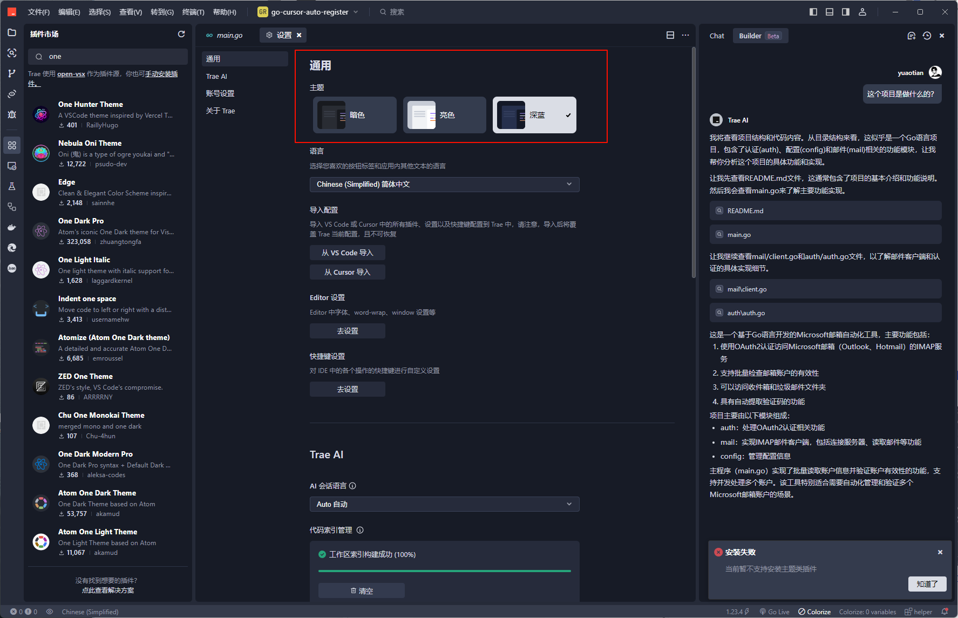
Task: Open the Remote Explorer monitor icon
Action: coord(12,166)
